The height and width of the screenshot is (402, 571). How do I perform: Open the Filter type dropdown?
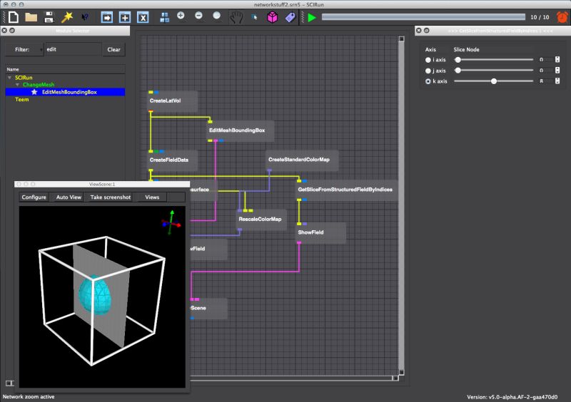pos(24,49)
